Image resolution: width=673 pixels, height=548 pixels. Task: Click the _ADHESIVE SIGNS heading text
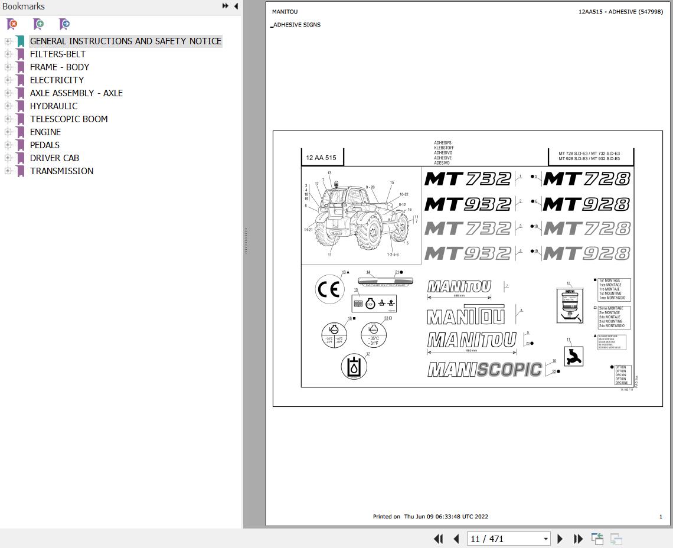tap(296, 25)
